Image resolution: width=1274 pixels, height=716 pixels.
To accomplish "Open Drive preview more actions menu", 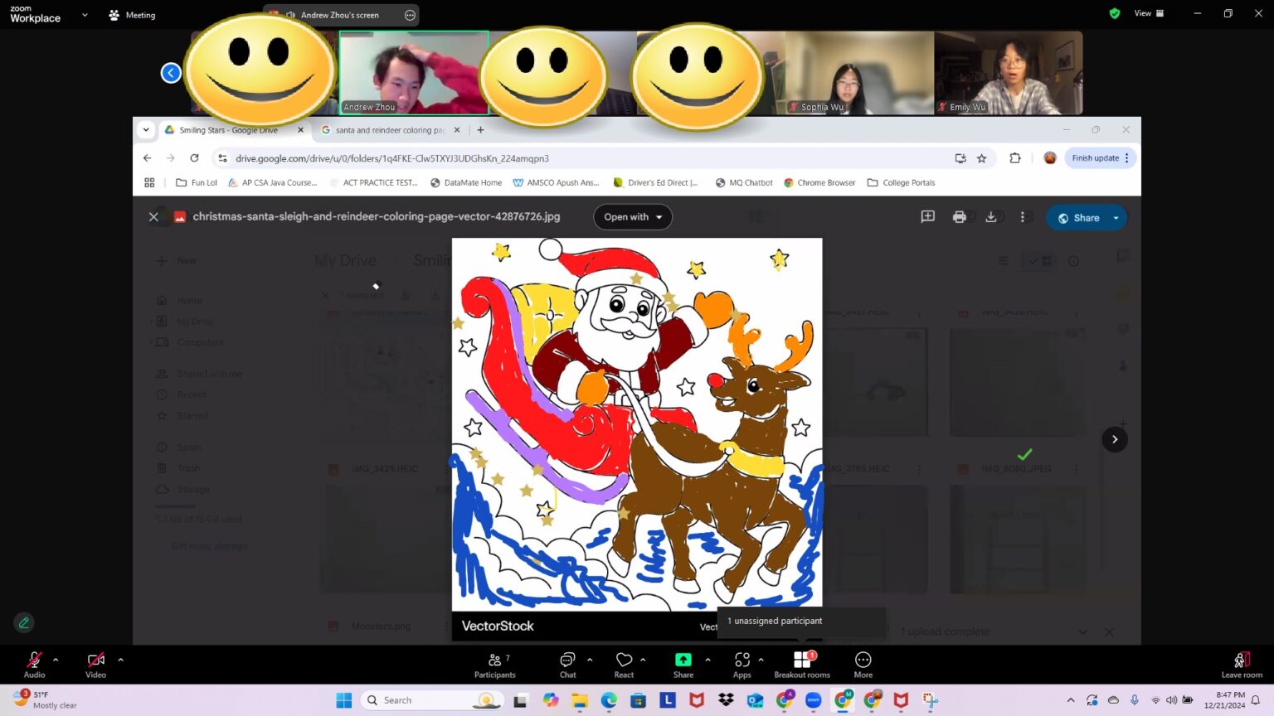I will tap(1023, 217).
